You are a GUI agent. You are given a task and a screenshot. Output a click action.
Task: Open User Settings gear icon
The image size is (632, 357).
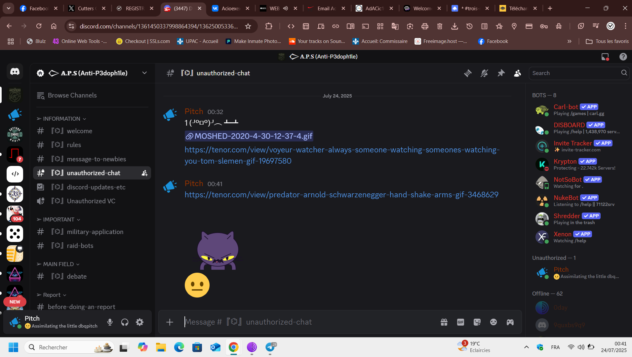tap(140, 322)
